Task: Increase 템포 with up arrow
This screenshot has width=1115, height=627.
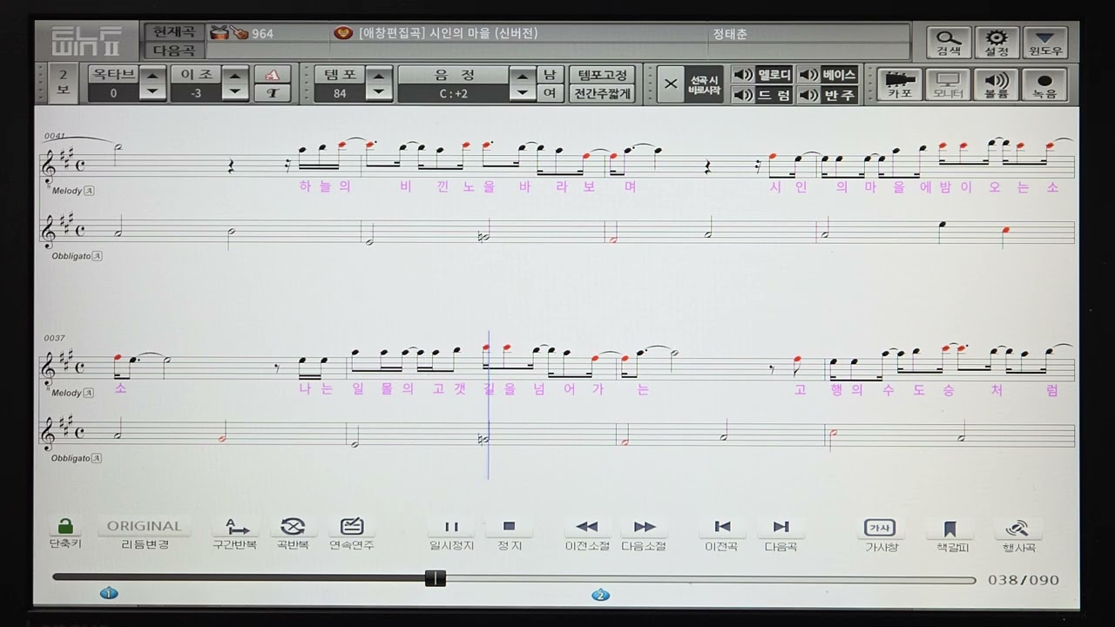Action: pos(378,76)
